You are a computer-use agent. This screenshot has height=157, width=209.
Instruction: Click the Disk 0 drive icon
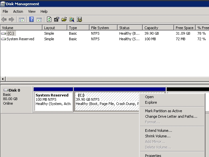coord(6,90)
